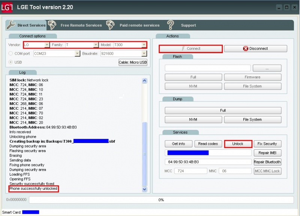The width and height of the screenshot is (300, 216).
Task: Click the log scrollbar up arrow
Action: click(144, 80)
